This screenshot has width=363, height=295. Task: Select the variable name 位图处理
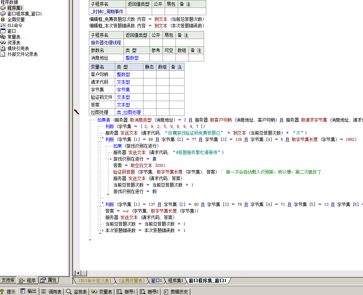tap(100, 112)
